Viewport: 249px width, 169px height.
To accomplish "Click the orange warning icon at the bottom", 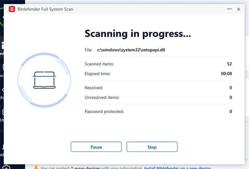I will coord(36,167).
